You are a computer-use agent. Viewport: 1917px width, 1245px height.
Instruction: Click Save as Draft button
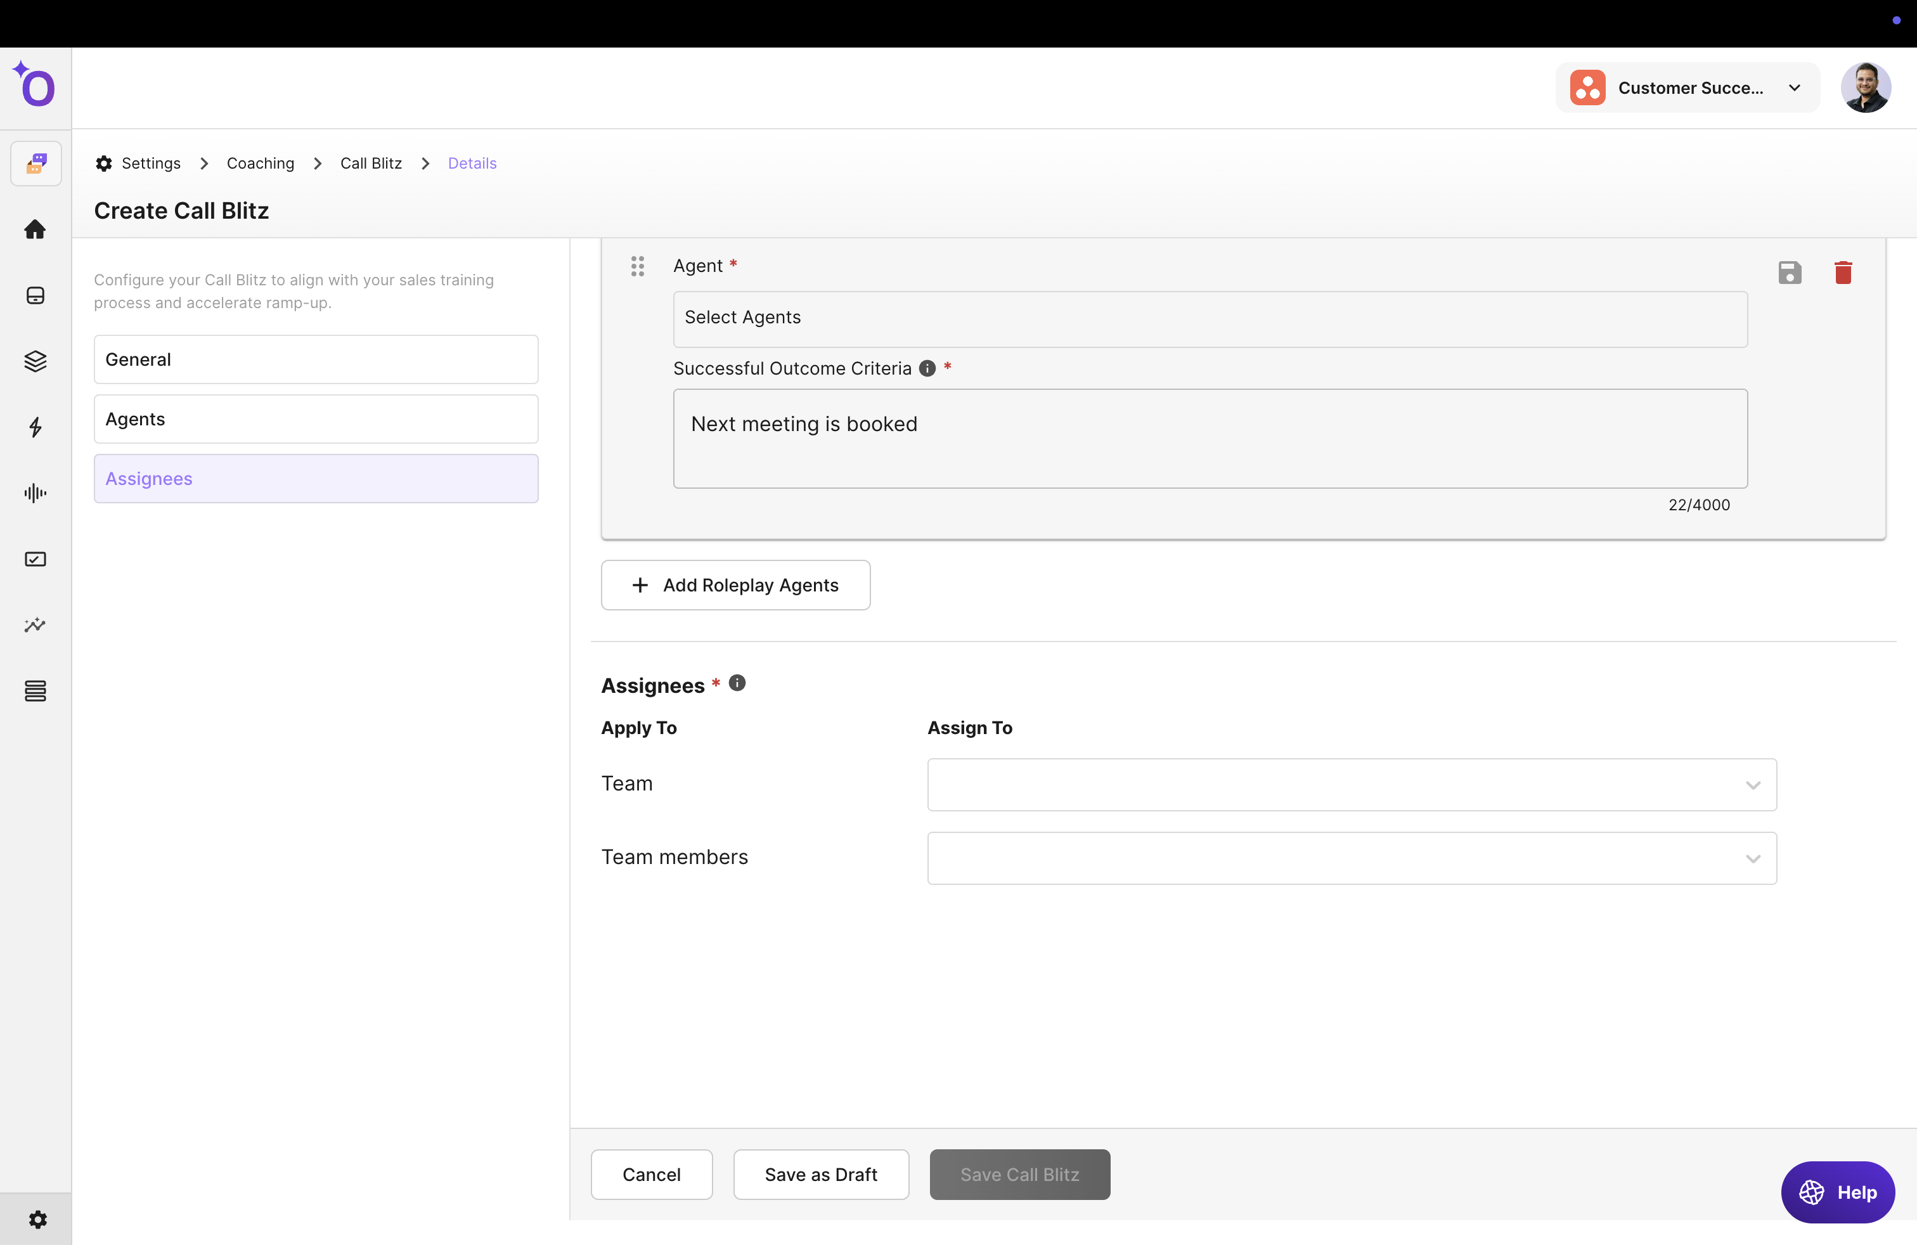(820, 1174)
